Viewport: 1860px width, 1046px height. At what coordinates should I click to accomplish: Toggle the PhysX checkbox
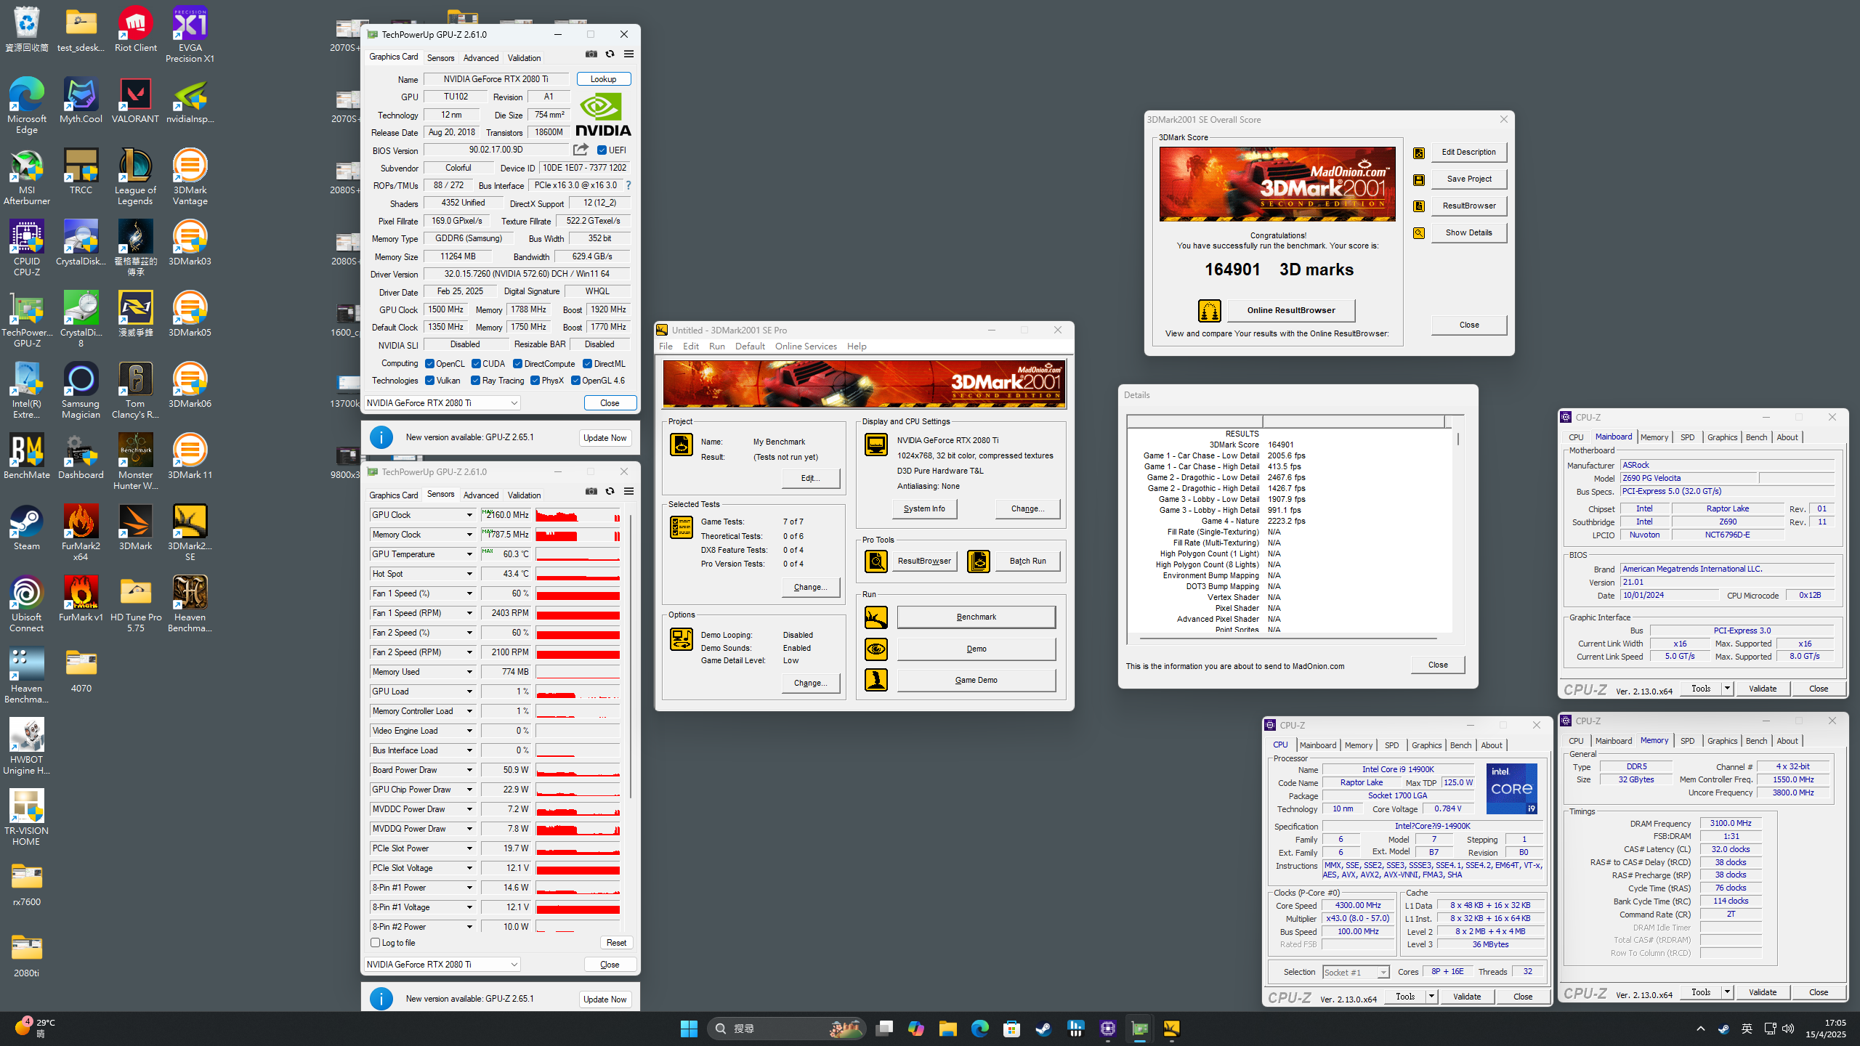535,381
